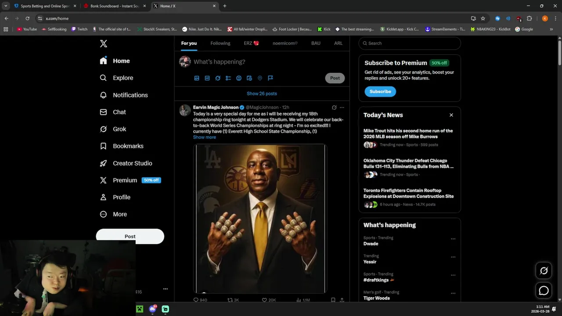The image size is (562, 316).
Task: Click Show more on Magic Johnson post
Action: click(205, 137)
